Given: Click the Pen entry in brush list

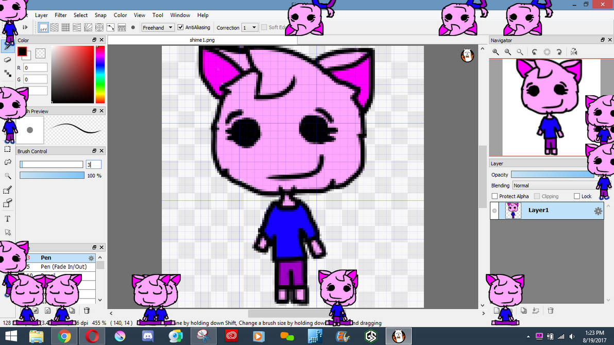Looking at the screenshot, I should point(46,257).
